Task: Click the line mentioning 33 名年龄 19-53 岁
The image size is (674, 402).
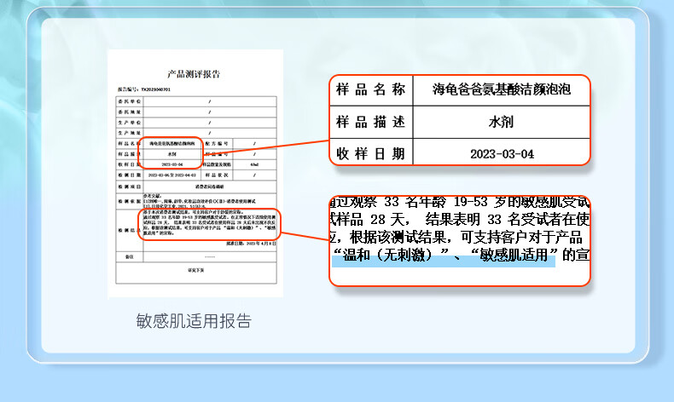Action: tap(459, 203)
